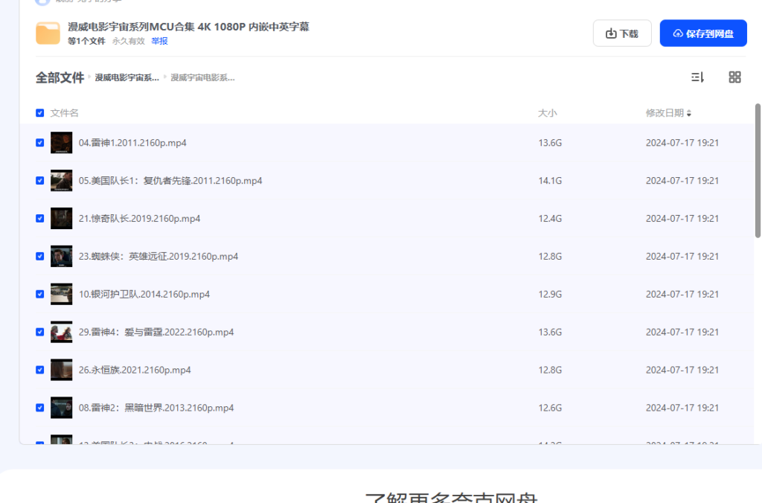The width and height of the screenshot is (762, 503).
Task: Click the 12.6G size of 雷神2
Action: coord(550,409)
